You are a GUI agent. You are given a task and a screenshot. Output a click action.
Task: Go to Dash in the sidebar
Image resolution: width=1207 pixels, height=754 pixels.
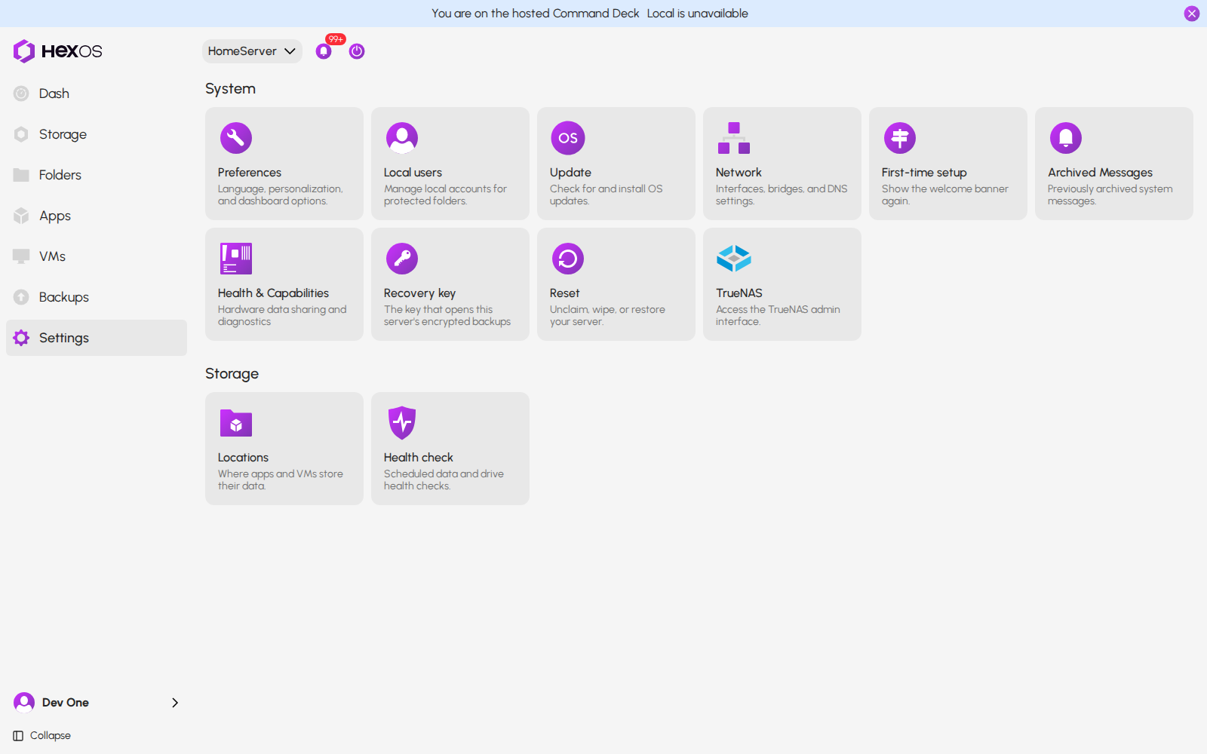click(x=97, y=93)
